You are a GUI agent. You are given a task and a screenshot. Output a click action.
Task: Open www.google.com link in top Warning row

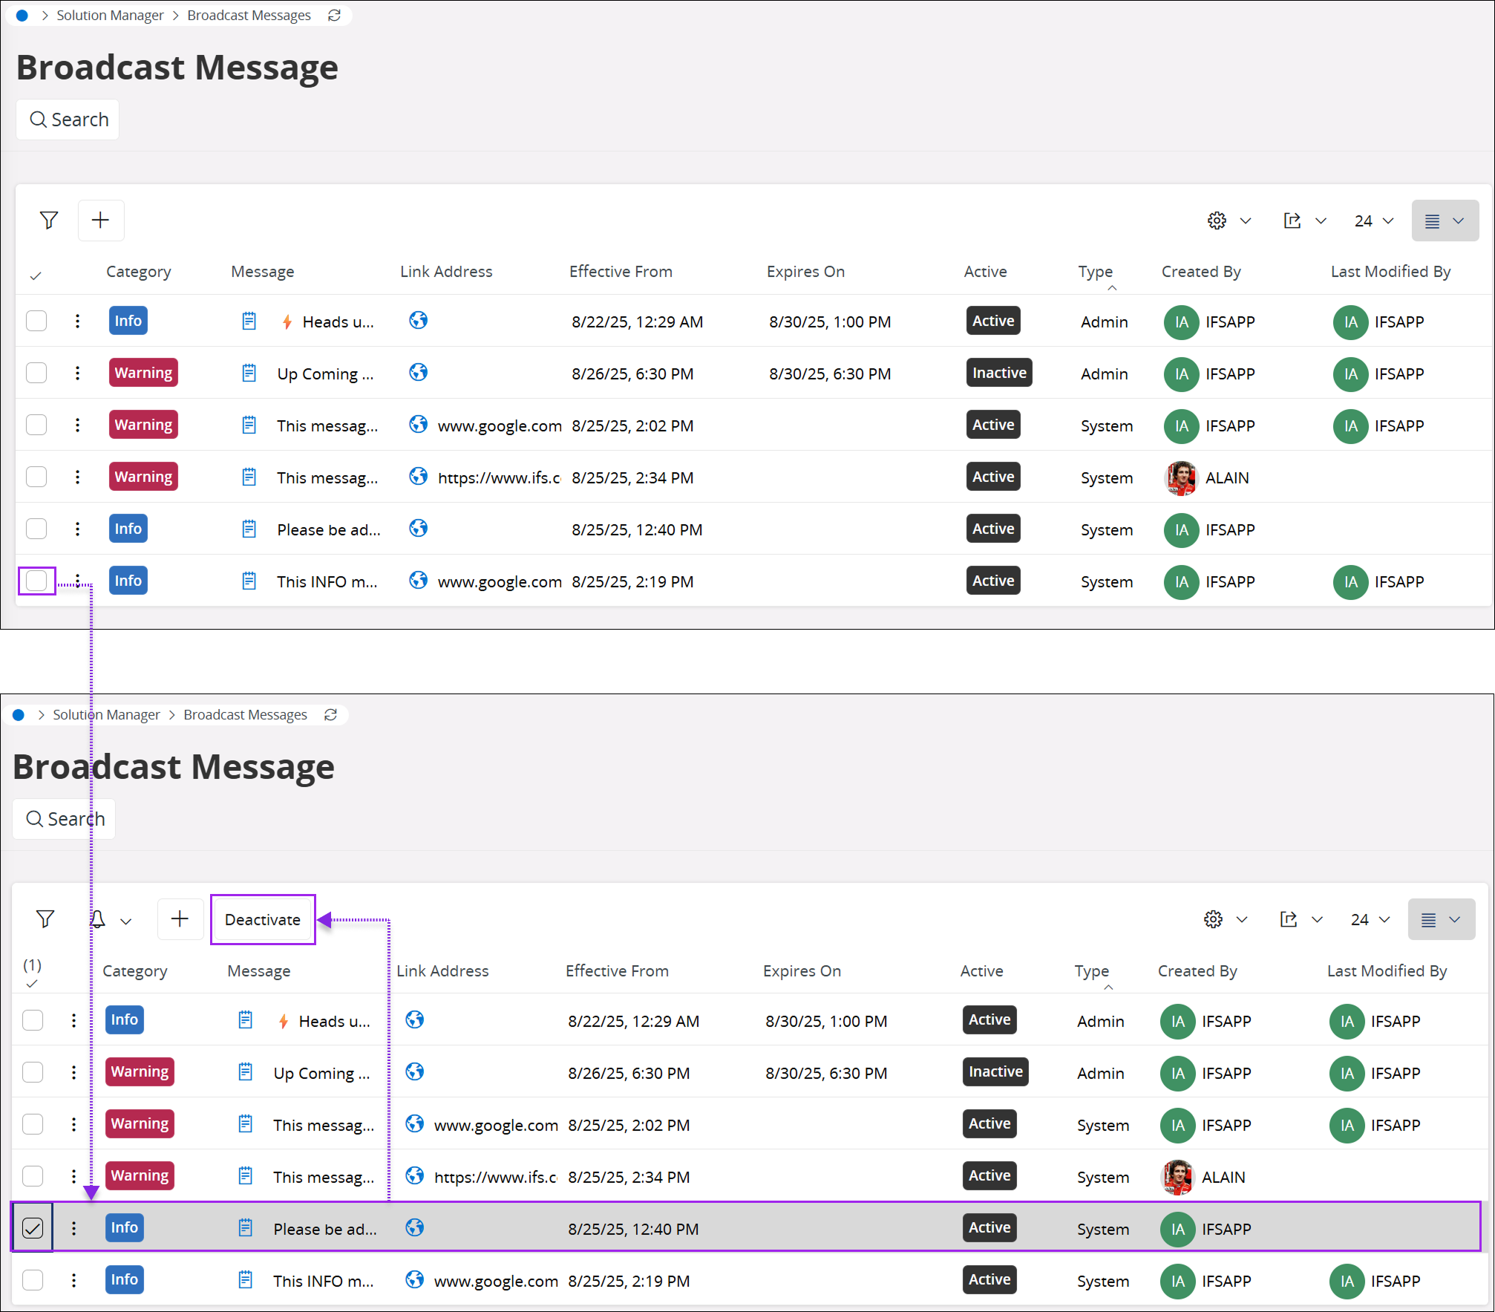[x=500, y=426]
